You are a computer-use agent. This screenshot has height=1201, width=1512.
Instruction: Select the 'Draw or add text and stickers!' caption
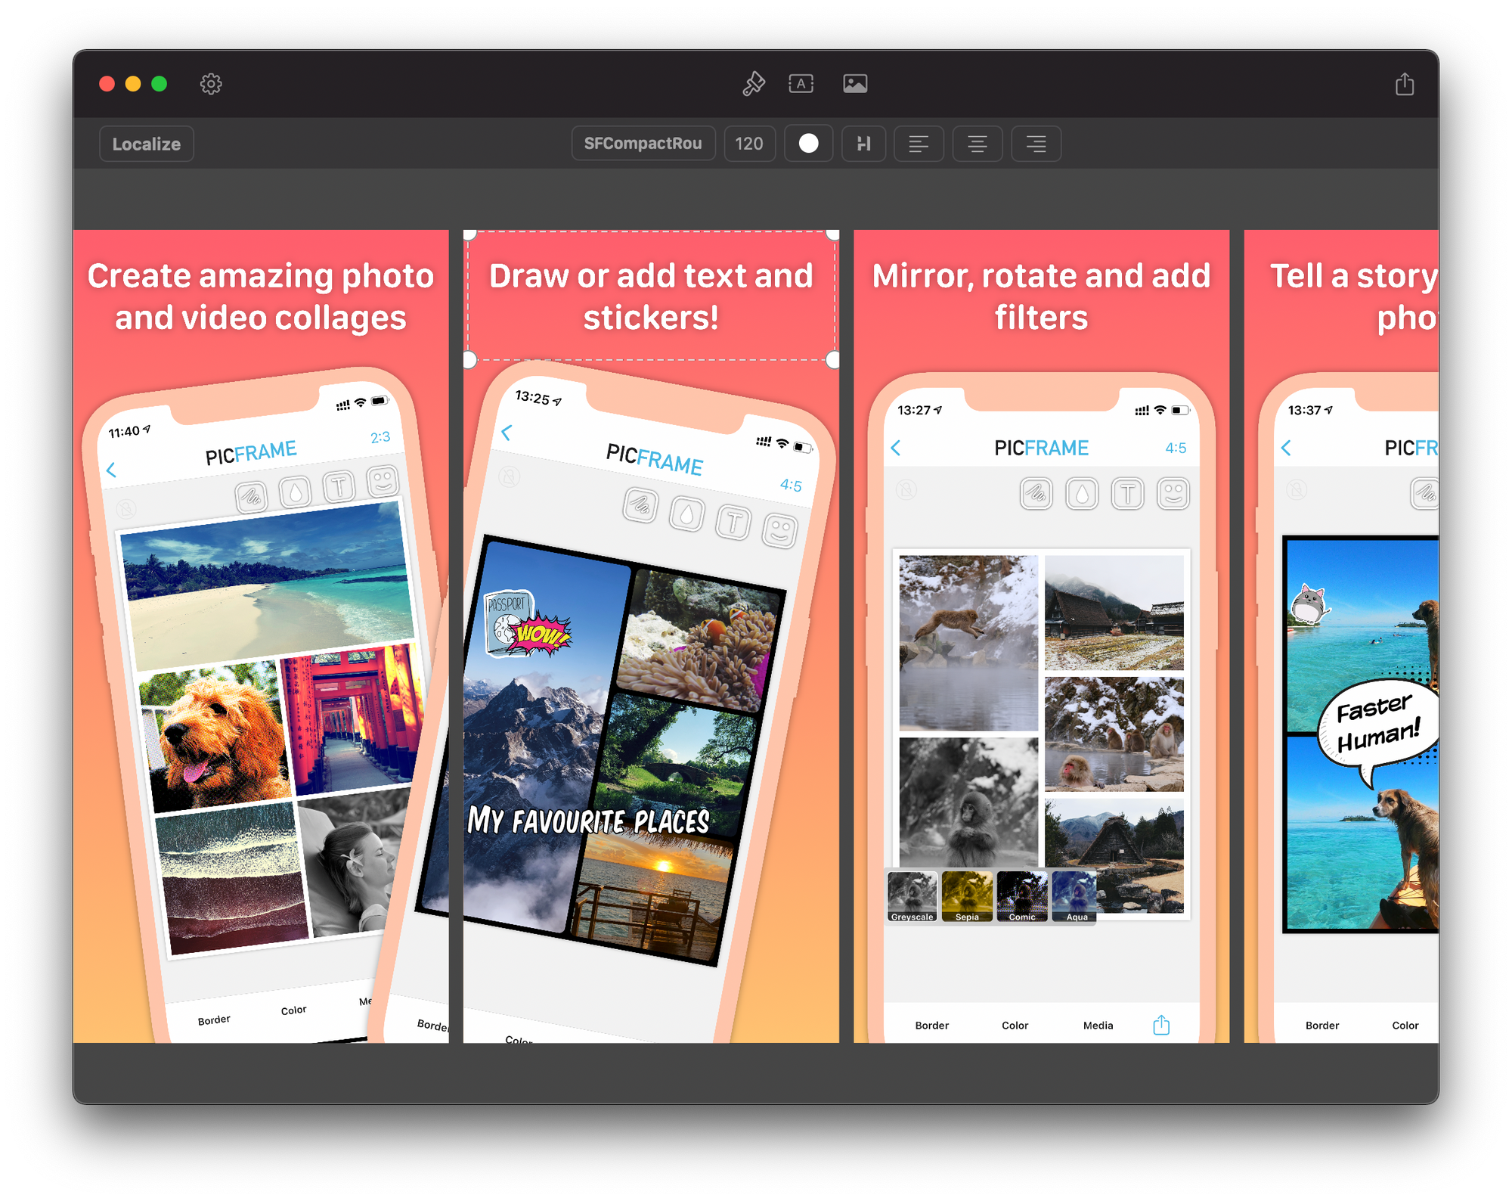coord(651,296)
